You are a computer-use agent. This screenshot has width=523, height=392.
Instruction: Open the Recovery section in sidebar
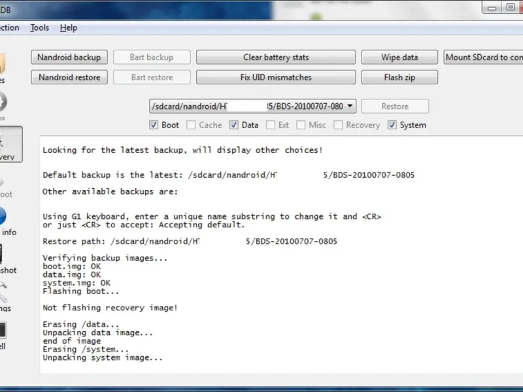(10, 144)
